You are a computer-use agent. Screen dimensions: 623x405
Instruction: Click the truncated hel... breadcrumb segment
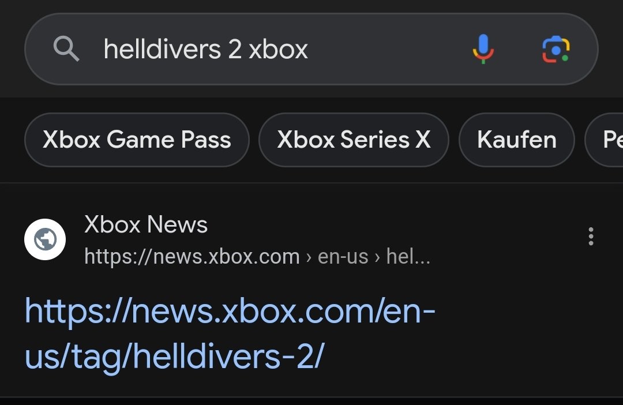point(408,256)
